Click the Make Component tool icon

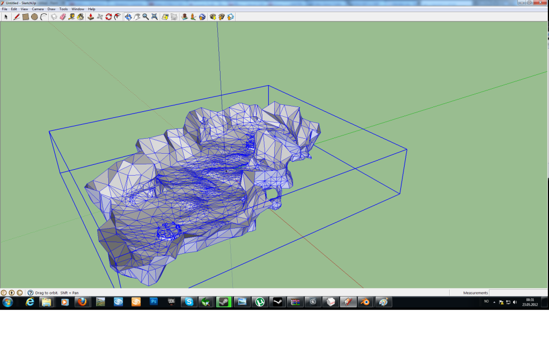(x=54, y=17)
